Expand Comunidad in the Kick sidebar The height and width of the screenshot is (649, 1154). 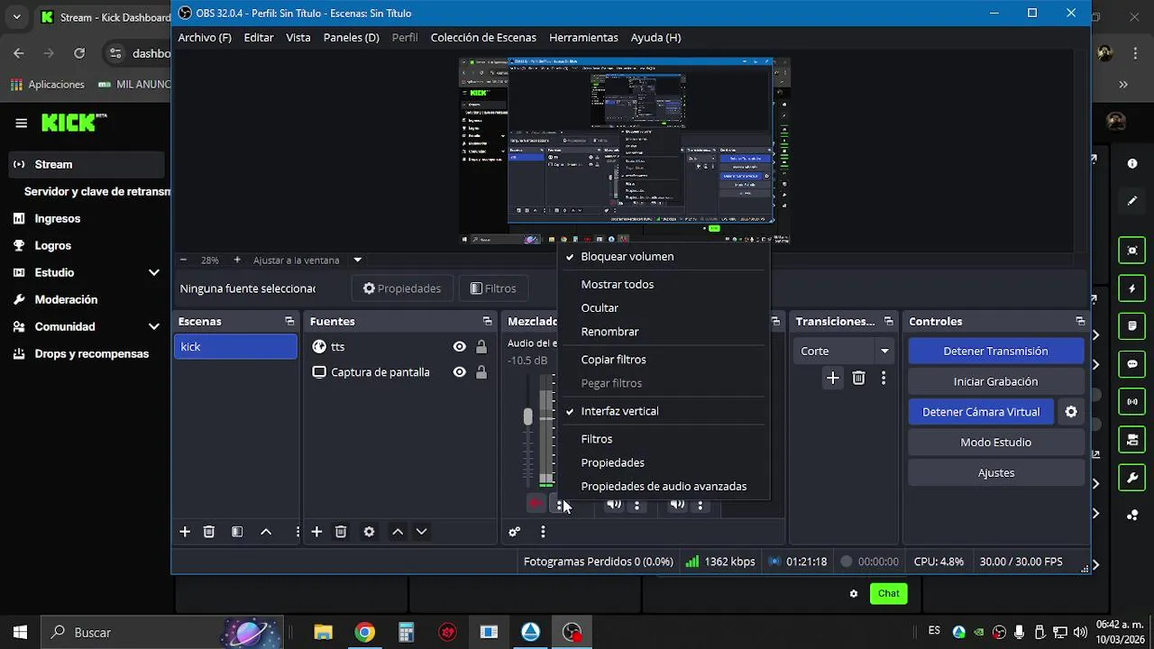[x=154, y=326]
